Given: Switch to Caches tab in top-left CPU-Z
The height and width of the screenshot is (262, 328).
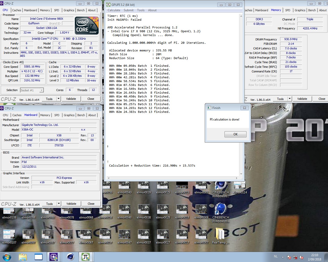Looking at the screenshot, I should coord(17,10).
